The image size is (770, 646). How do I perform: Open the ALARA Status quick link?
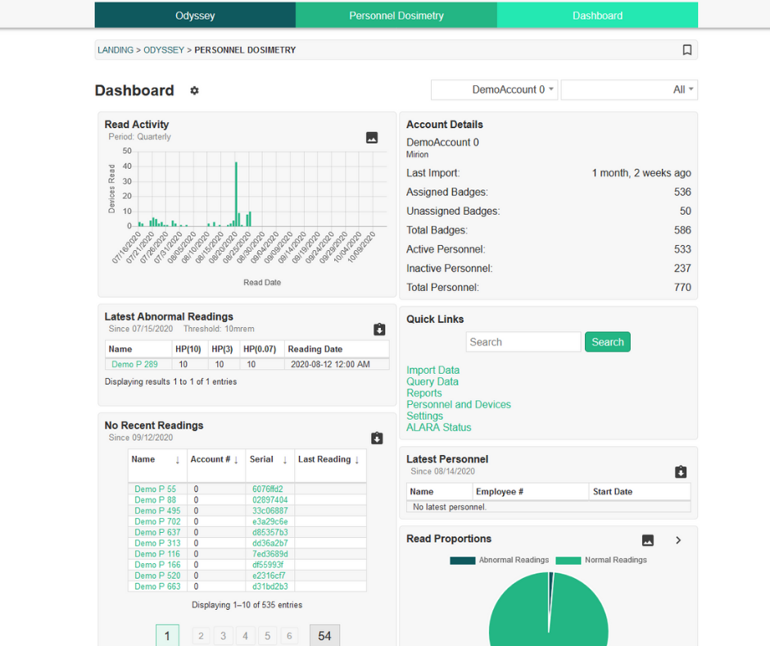pos(438,428)
